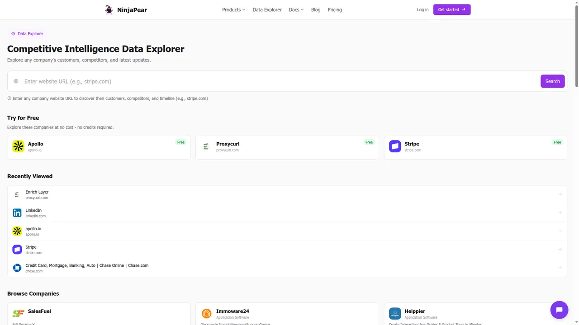Click the proxycurl.com text under Enrich Layer
This screenshot has height=325, width=579.
[37, 198]
